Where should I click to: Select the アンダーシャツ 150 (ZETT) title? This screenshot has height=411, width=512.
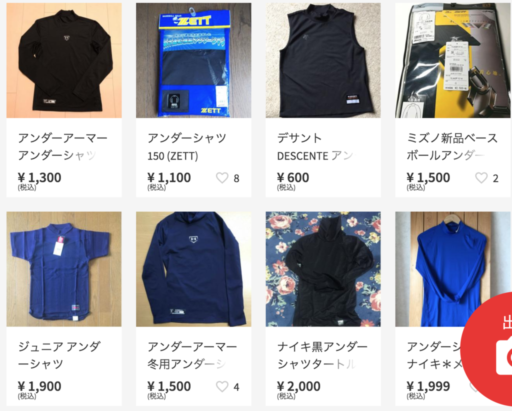click(x=187, y=146)
